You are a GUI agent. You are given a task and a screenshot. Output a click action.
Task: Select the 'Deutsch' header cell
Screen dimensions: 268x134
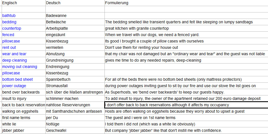tap(75, 3)
